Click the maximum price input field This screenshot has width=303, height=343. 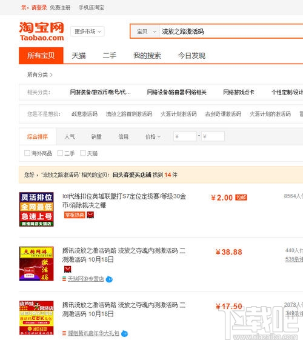[213, 136]
